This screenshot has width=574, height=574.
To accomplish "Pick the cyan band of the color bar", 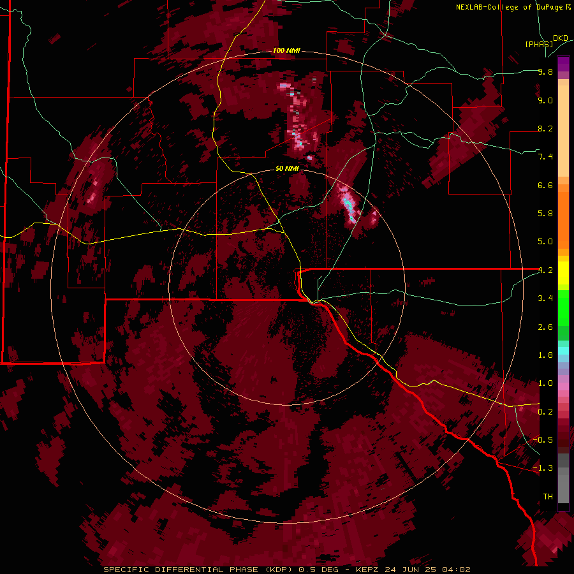I will pyautogui.click(x=563, y=351).
